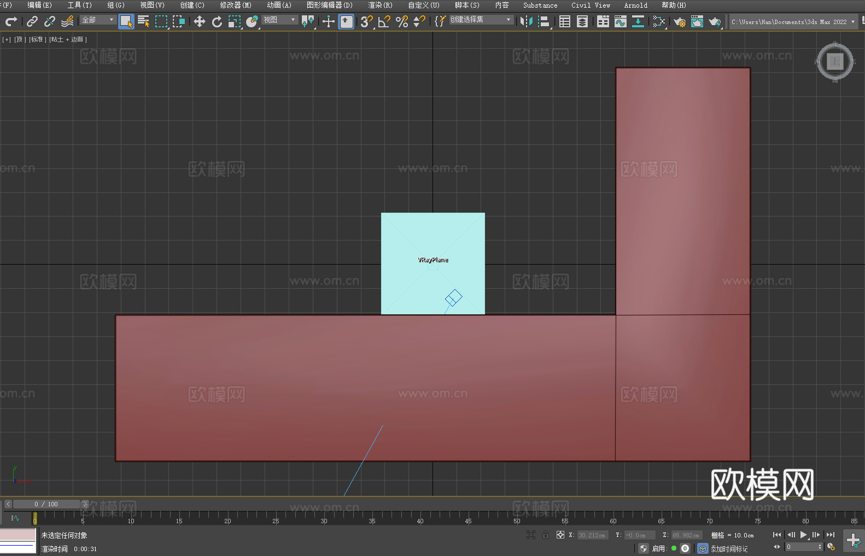Image resolution: width=865 pixels, height=556 pixels.
Task: Open the reference coordinate 视图 dropdown
Action: [279, 20]
